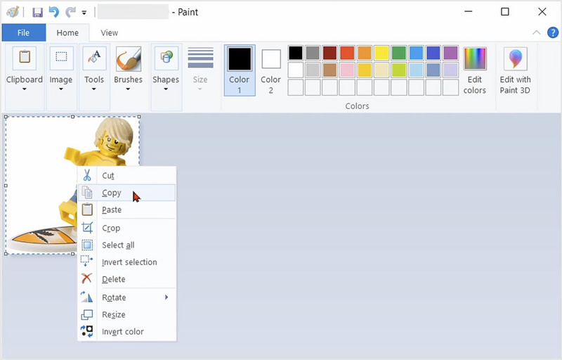Choose Crop from the context menu
562x360 pixels.
pos(111,228)
